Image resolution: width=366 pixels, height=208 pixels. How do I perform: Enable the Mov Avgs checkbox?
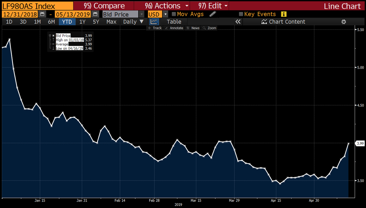[174, 14]
